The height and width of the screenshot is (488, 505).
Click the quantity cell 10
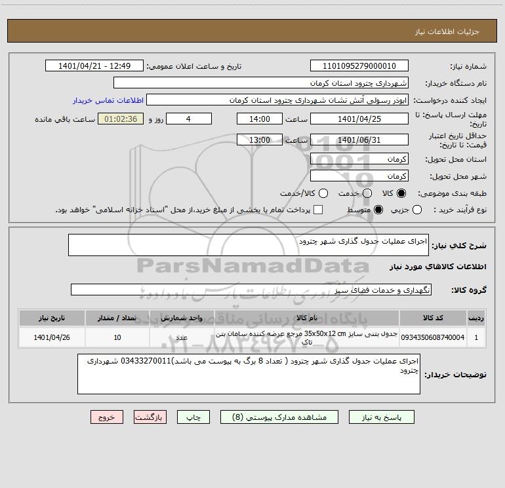click(117, 337)
